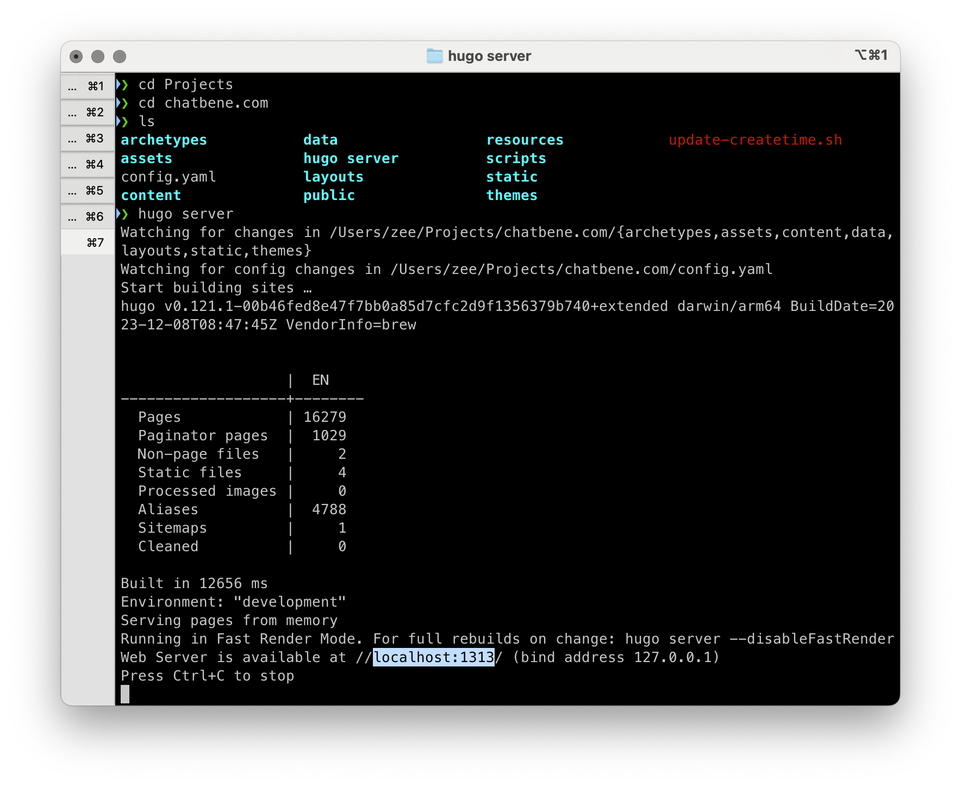
Task: Click the 'Sitemaps' row label
Action: tap(172, 528)
